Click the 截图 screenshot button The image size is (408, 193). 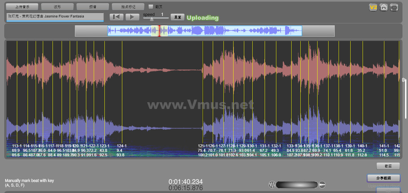[x=388, y=166]
